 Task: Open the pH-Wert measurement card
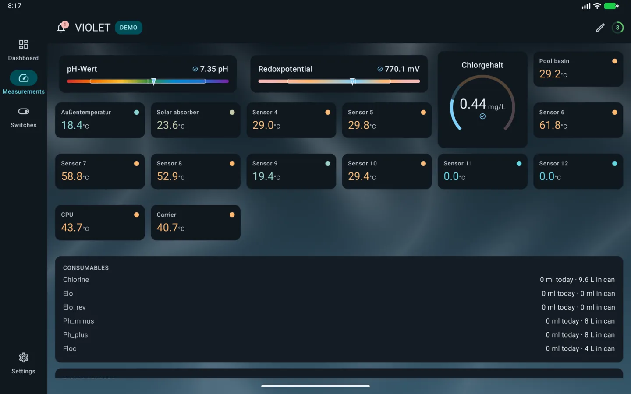click(x=148, y=74)
